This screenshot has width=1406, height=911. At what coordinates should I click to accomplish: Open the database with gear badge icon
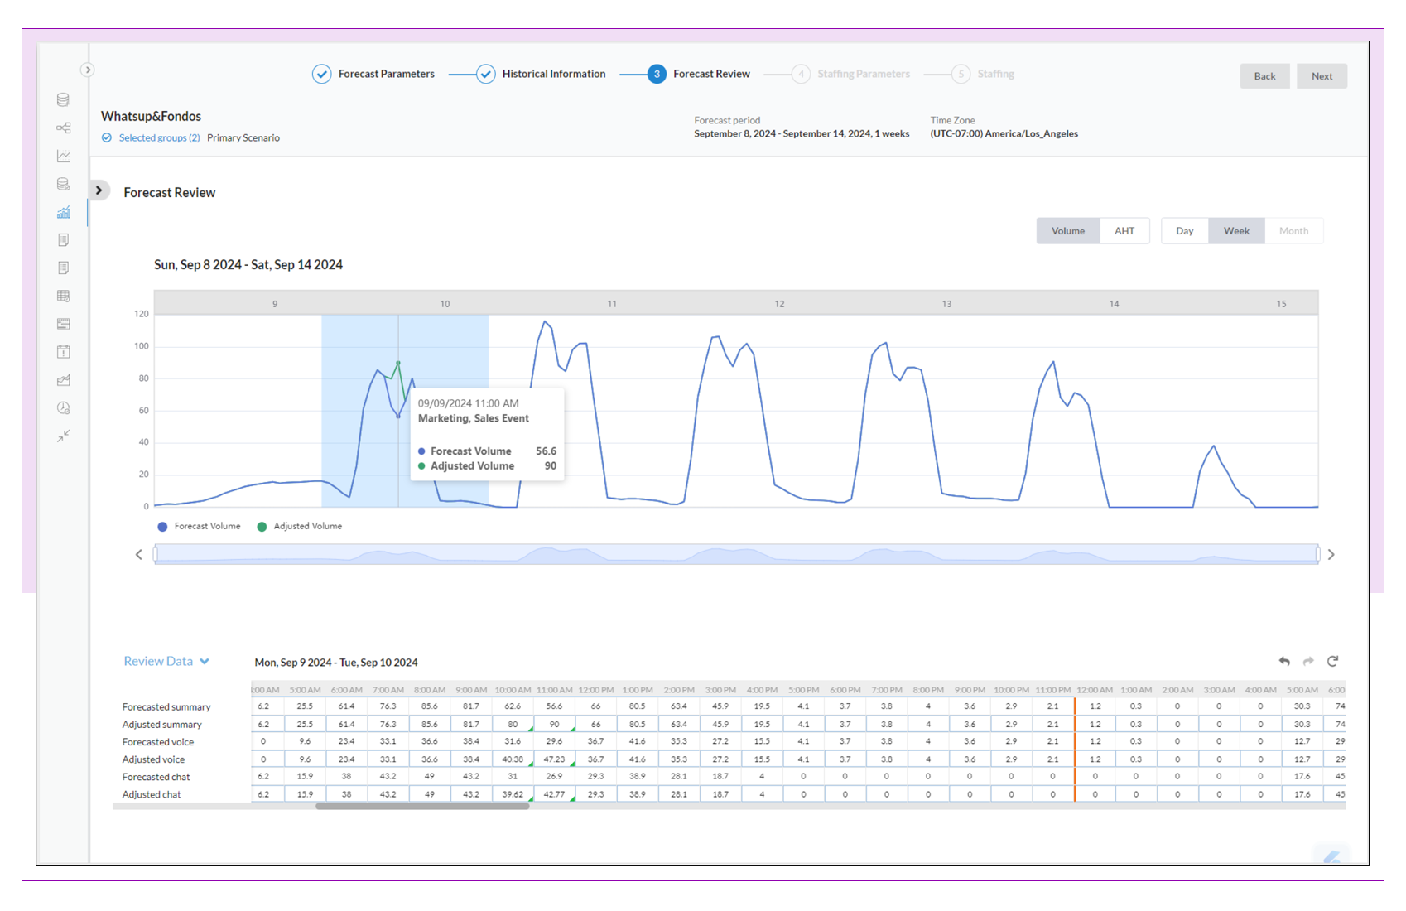pyautogui.click(x=63, y=184)
